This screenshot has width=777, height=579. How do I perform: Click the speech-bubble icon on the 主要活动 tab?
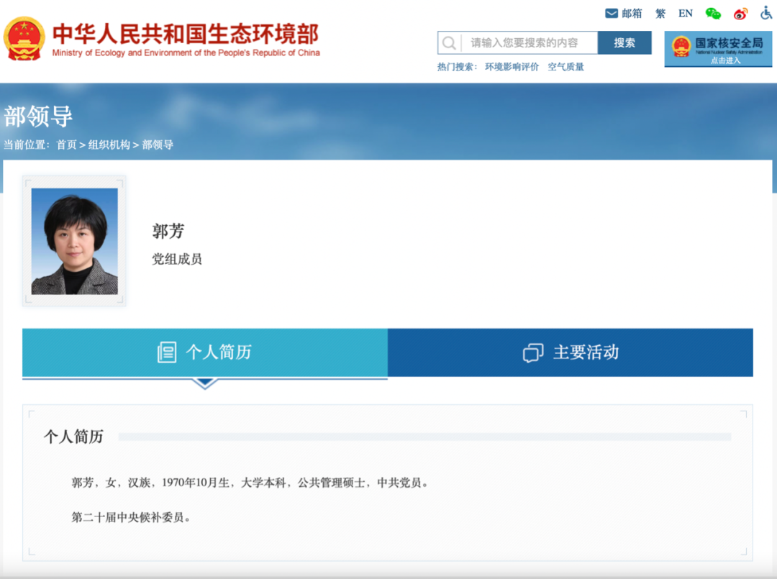(x=532, y=352)
